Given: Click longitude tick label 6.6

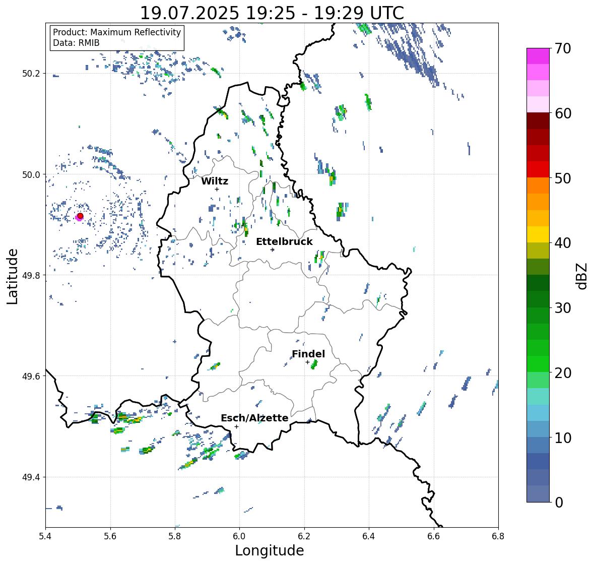Looking at the screenshot, I should click(x=433, y=536).
